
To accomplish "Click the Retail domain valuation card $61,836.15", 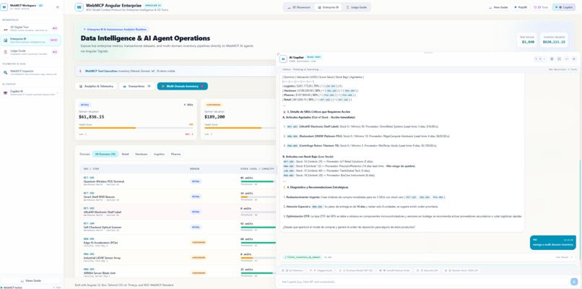I will click(x=136, y=119).
